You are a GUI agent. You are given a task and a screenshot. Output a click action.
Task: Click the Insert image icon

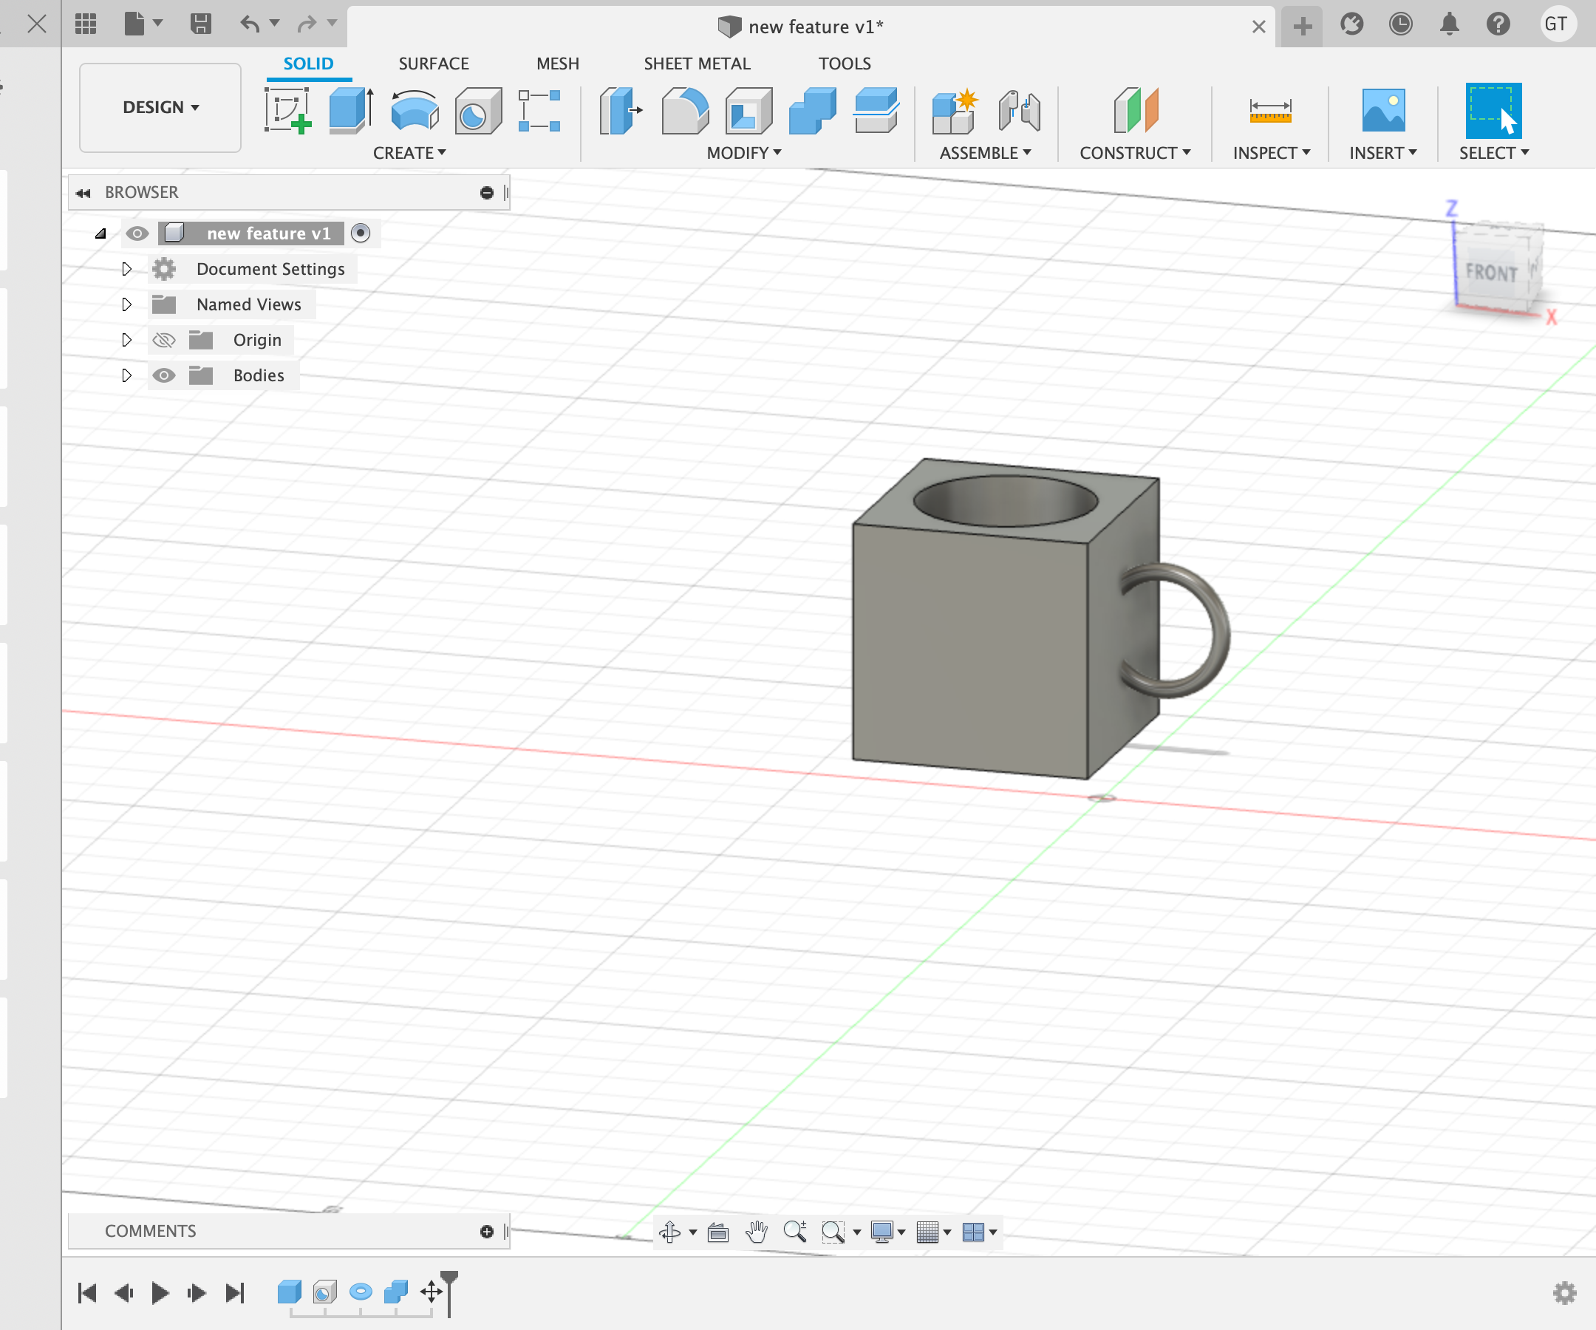pos(1383,111)
